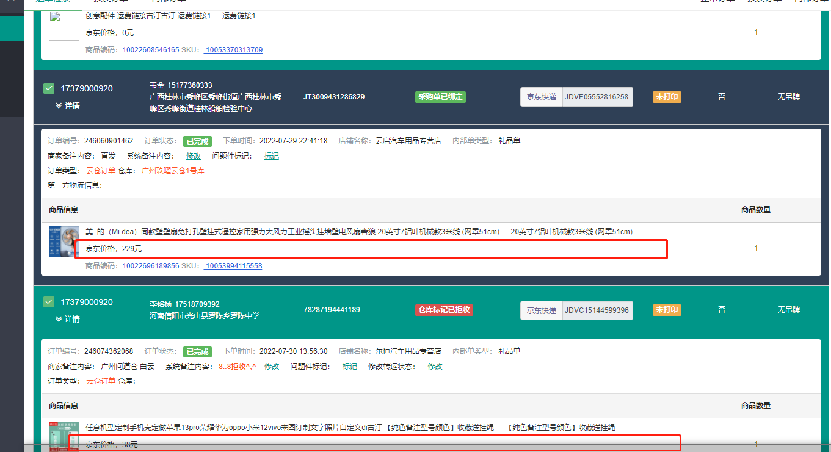Click the order time 2022-07-29 22:41:18
Screen dimensions: 831x452
293,141
